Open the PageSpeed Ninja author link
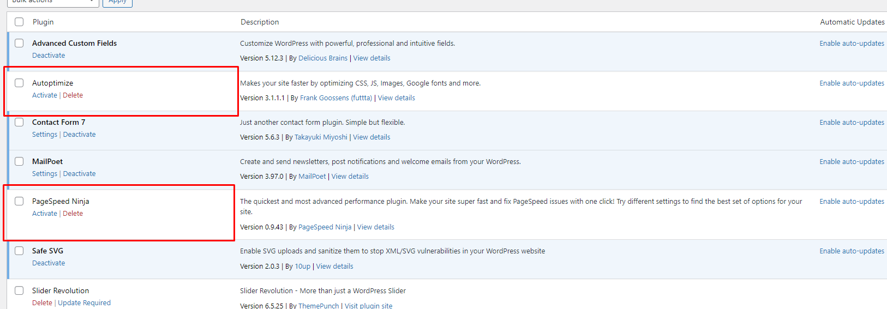The image size is (887, 309). [325, 227]
